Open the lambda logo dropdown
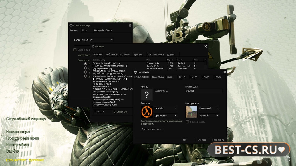Viewport: 296px width, 166px height. point(166,108)
